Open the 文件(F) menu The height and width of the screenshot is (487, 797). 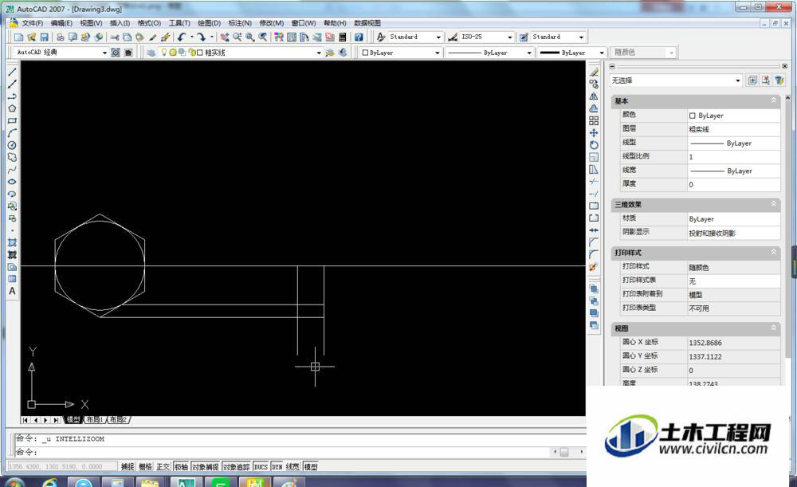coord(32,23)
